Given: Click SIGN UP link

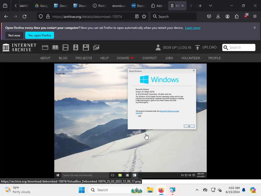Looking at the screenshot, I should [169, 47].
